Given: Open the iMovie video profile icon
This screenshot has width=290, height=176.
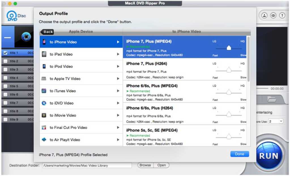Looking at the screenshot, I should [44, 115].
